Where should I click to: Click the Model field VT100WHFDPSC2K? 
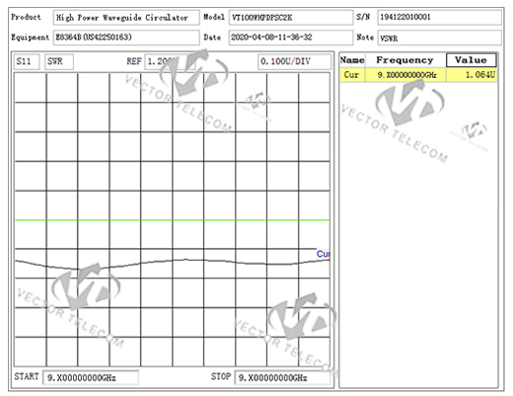(291, 18)
